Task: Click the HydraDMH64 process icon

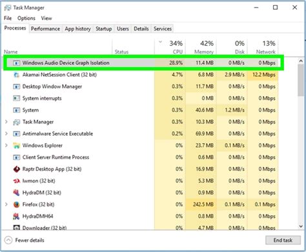Action: click(16, 217)
